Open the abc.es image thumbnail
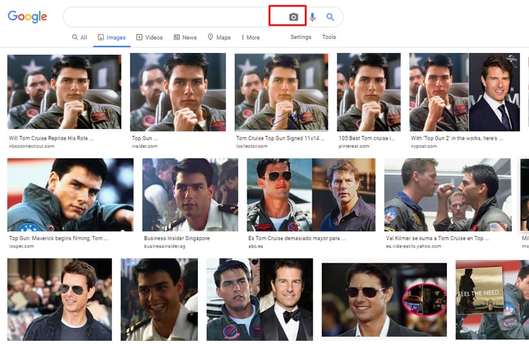This screenshot has width=529, height=344. [311, 194]
